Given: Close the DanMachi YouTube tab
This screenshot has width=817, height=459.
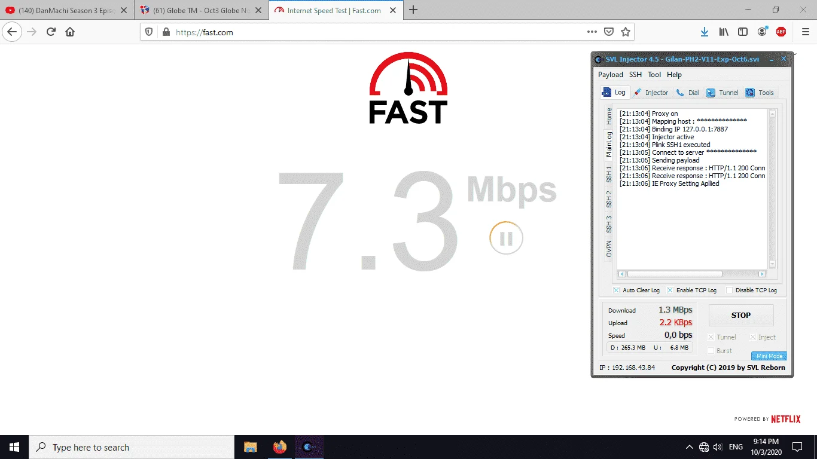Looking at the screenshot, I should coord(124,10).
